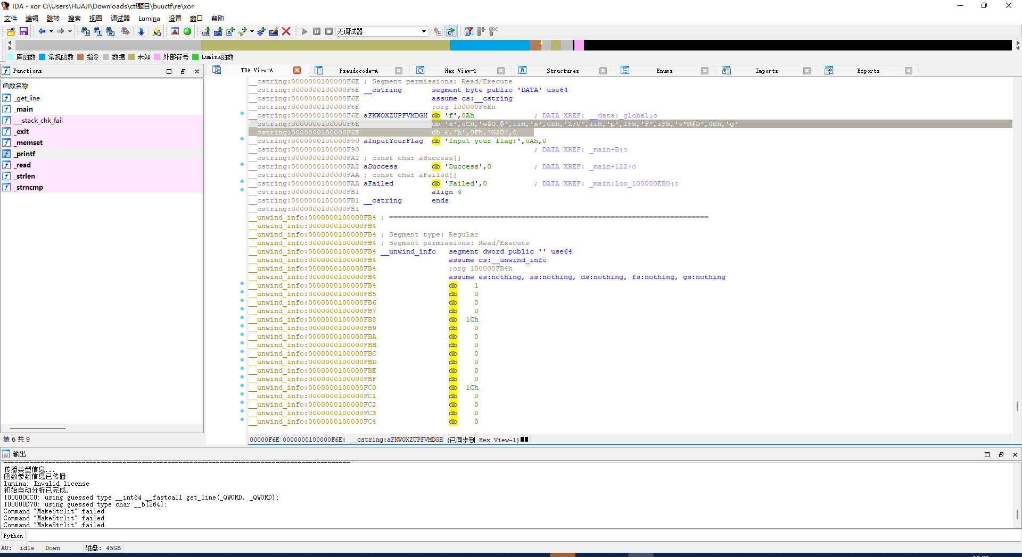Close the Hex View-1 tab
1022x557 pixels.
click(x=501, y=71)
